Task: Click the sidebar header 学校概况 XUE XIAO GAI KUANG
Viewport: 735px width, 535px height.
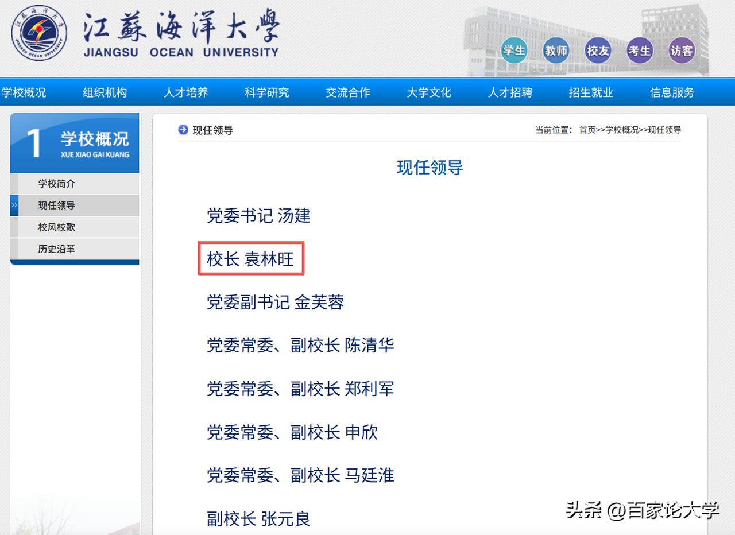Action: (x=75, y=143)
